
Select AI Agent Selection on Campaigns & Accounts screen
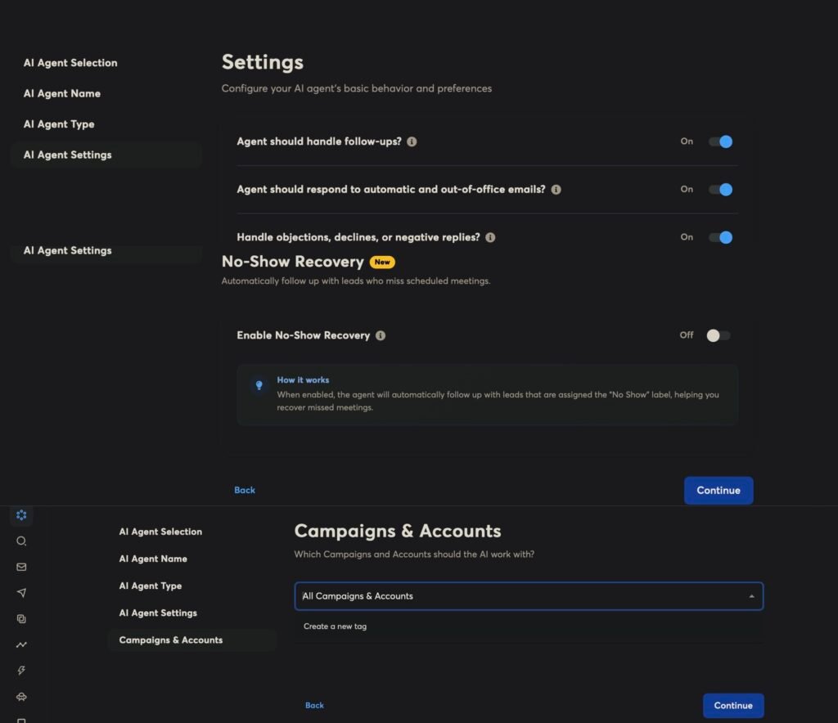point(160,532)
